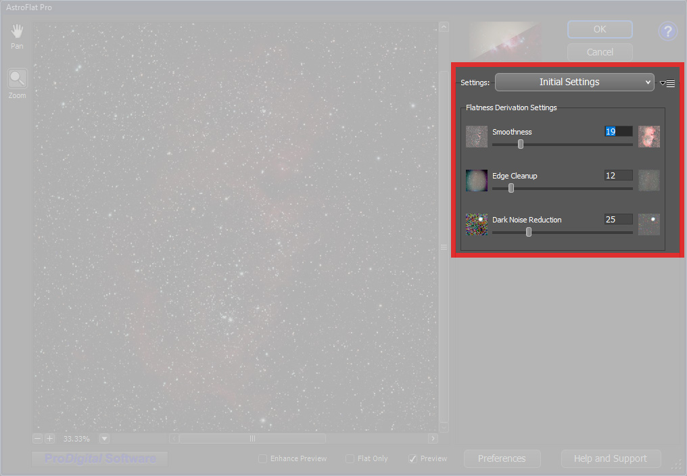Click the 33.33% zoom level text
Image resolution: width=687 pixels, height=476 pixels.
point(76,439)
